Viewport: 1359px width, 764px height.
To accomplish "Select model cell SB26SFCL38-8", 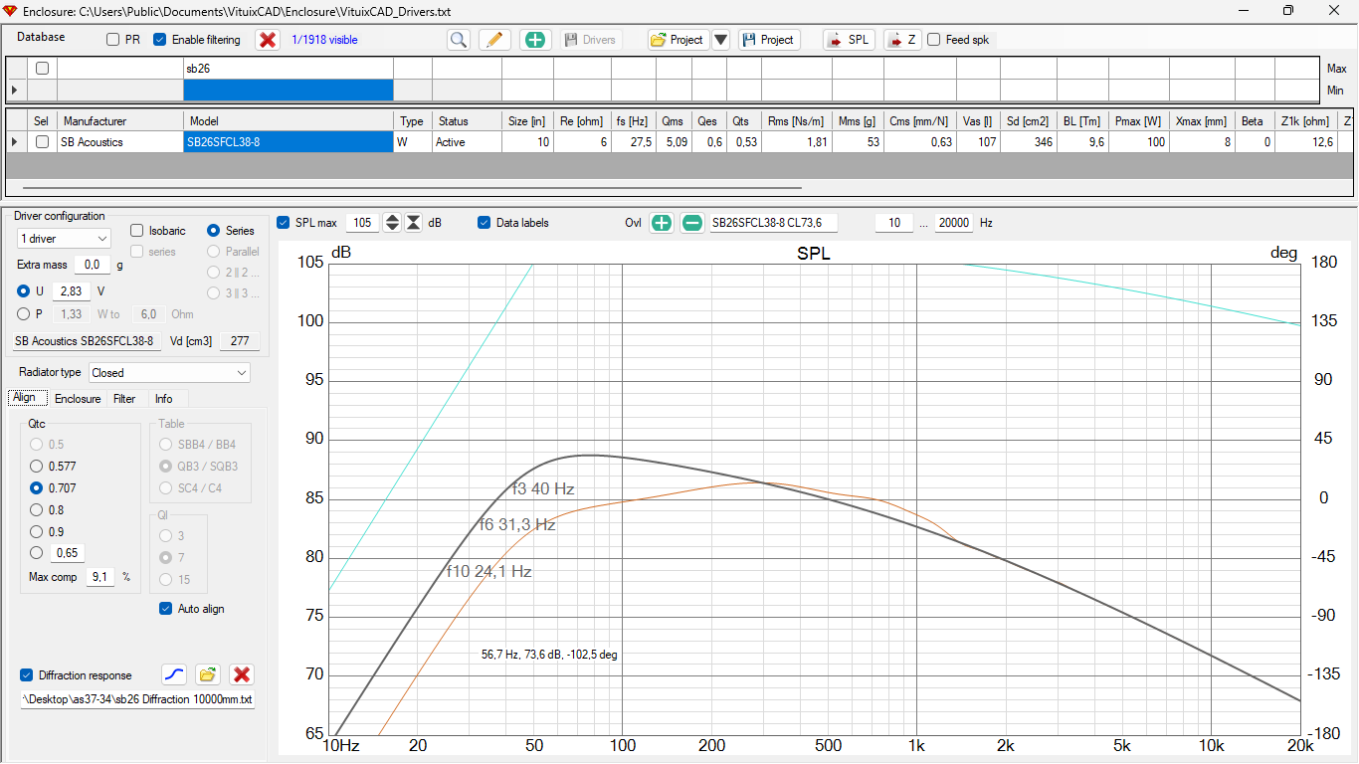I will pos(289,142).
